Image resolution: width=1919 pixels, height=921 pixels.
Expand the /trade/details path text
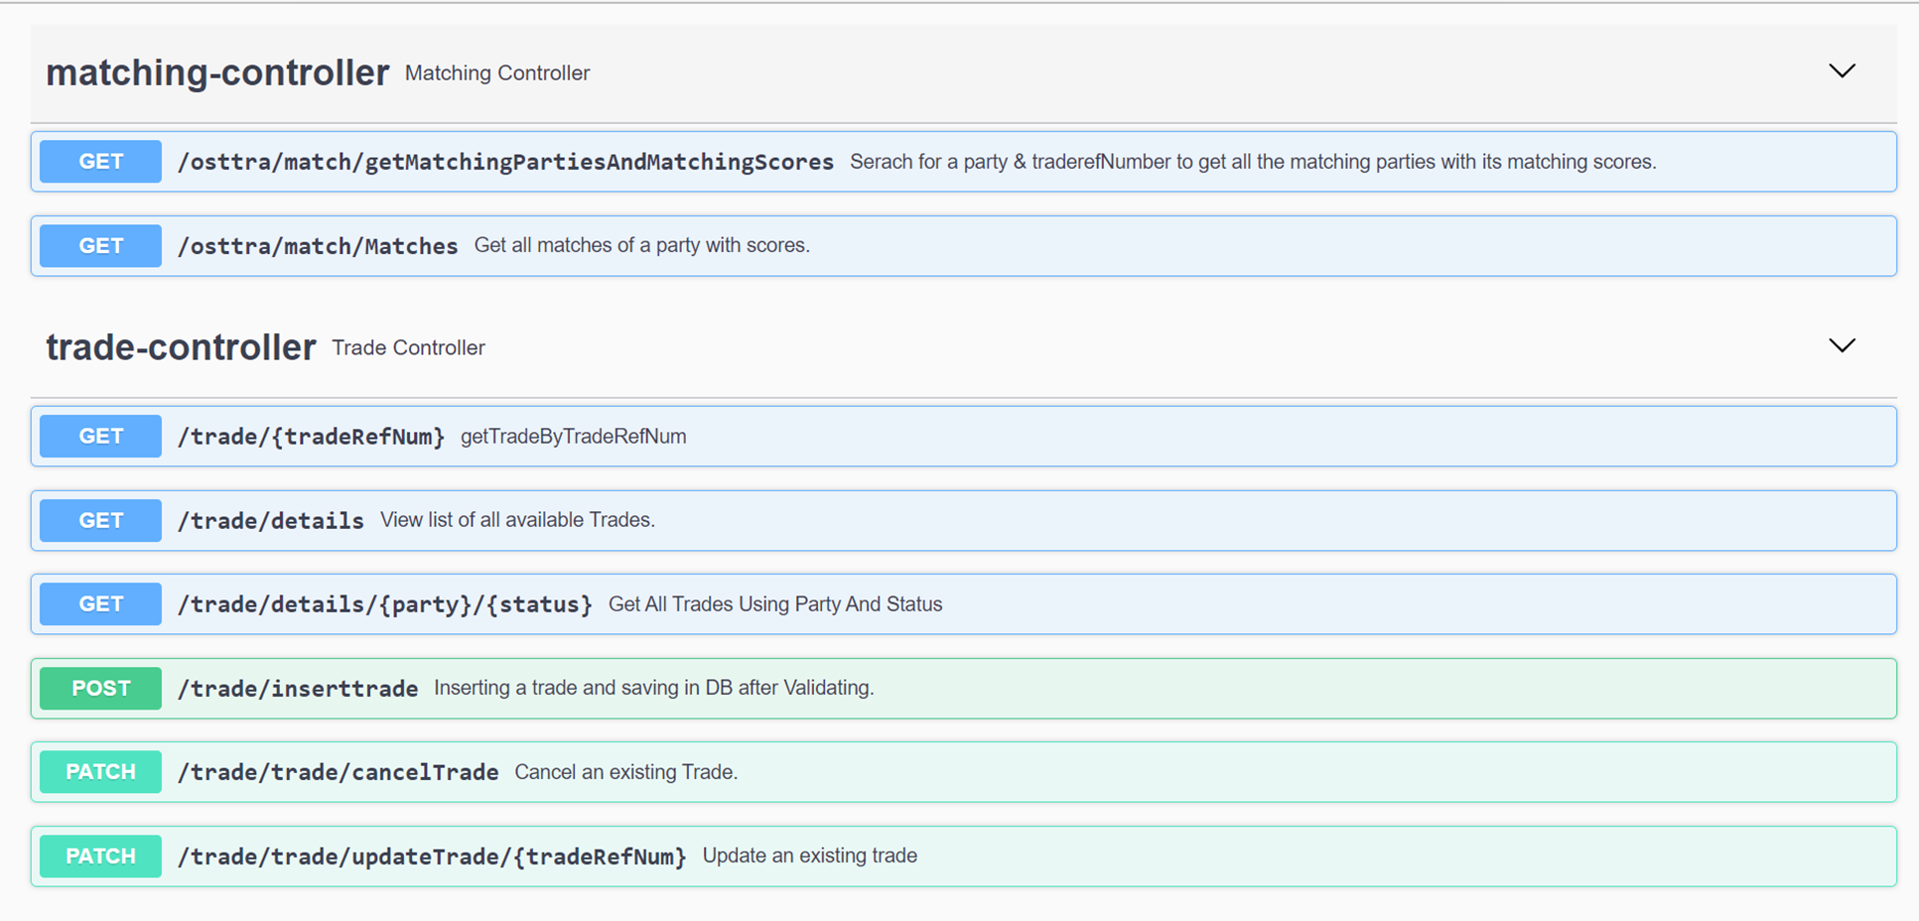click(x=270, y=521)
